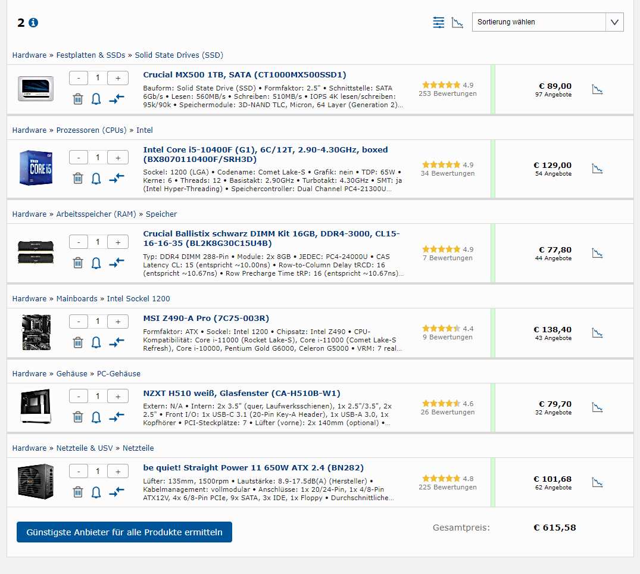Open the list filter settings icon

[x=438, y=23]
